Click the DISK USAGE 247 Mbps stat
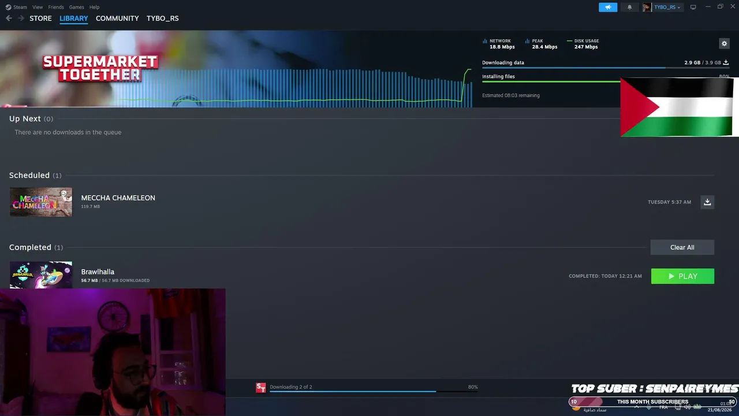The height and width of the screenshot is (416, 739). point(583,44)
